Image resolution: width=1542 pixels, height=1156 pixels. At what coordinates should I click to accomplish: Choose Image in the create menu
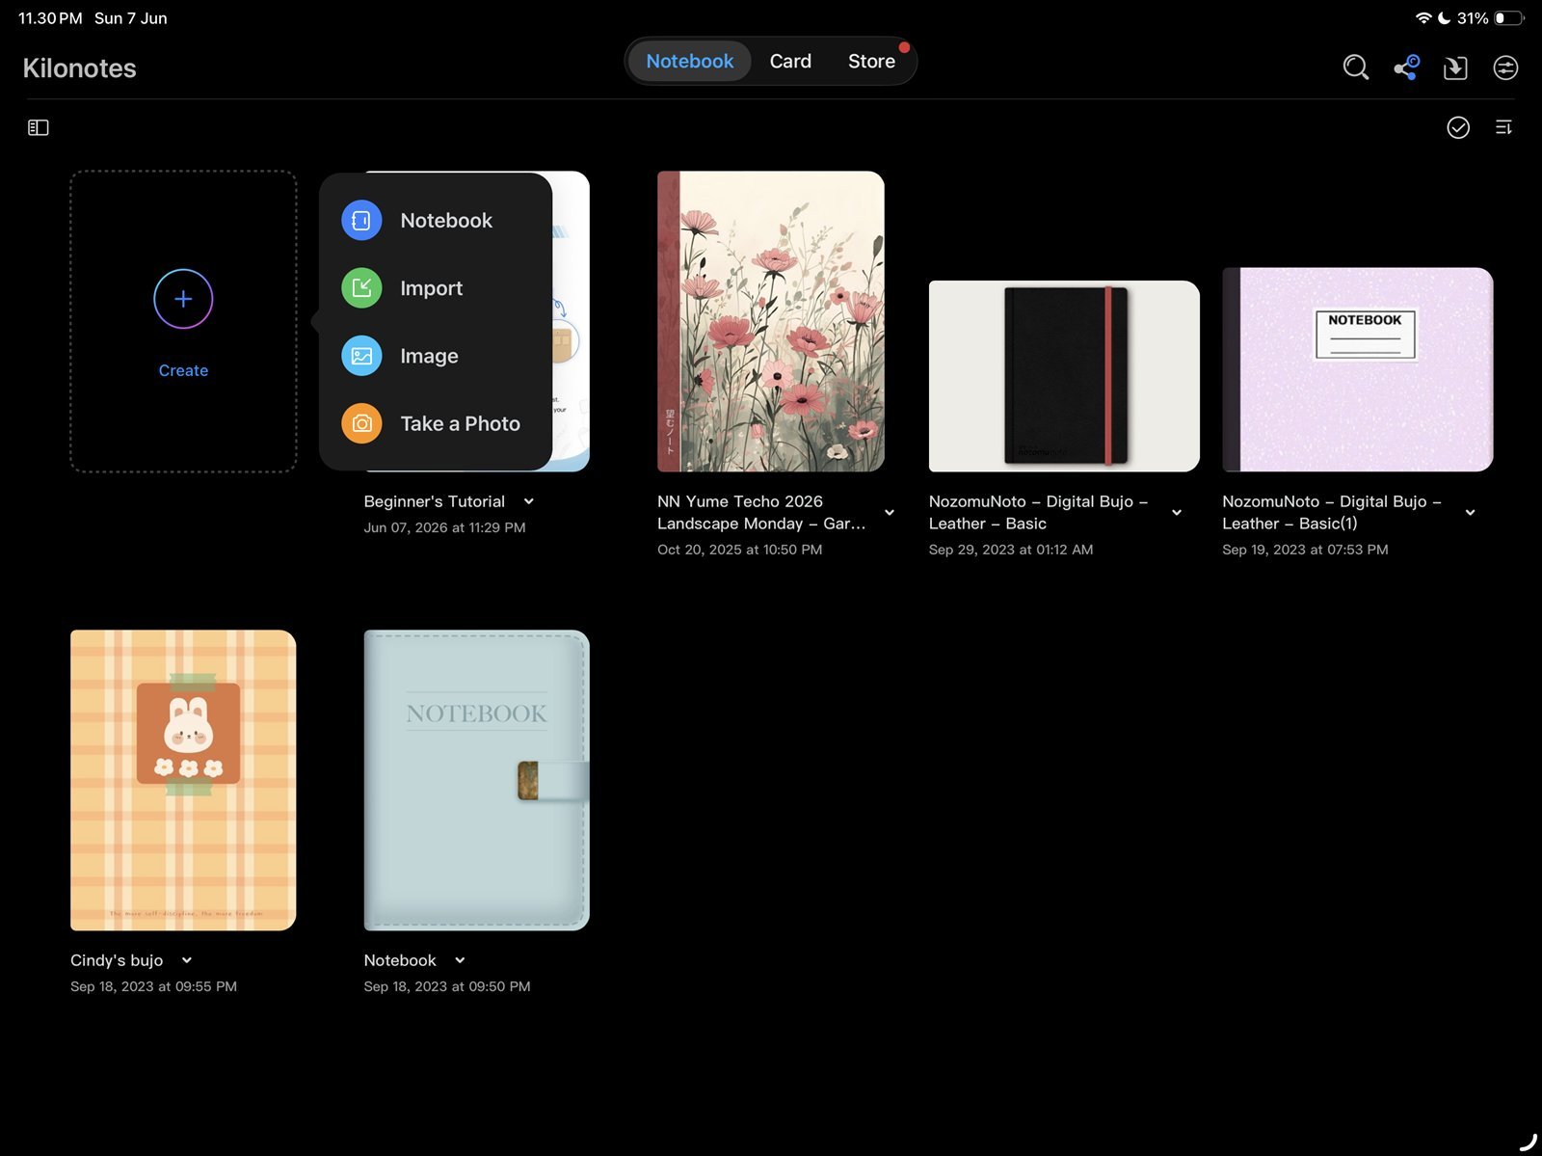[x=436, y=356]
